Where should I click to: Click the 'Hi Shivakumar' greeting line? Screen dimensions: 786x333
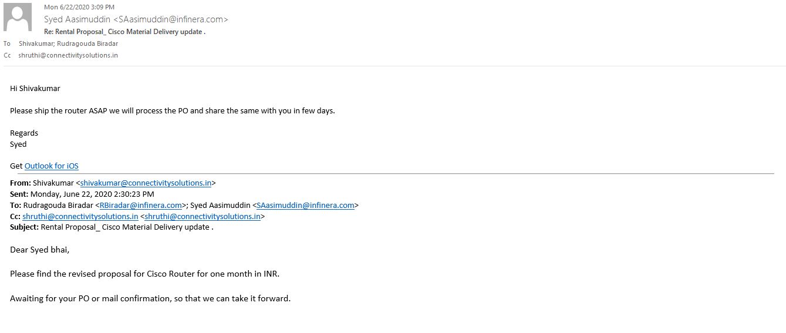[35, 88]
